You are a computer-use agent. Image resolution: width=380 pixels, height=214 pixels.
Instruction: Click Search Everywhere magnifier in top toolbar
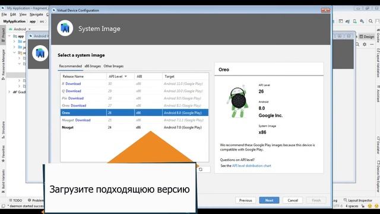(370, 21)
